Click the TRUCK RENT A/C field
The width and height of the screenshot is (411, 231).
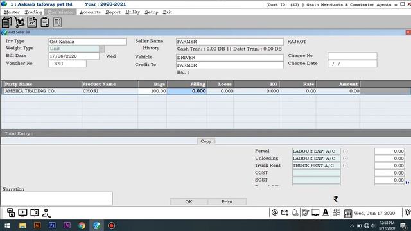pos(317,166)
